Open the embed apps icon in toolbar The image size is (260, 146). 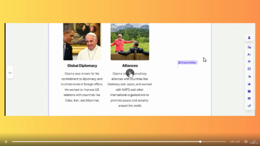click(249, 99)
